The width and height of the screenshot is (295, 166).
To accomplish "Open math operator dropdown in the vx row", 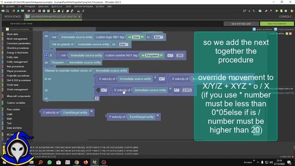I will click(162, 79).
